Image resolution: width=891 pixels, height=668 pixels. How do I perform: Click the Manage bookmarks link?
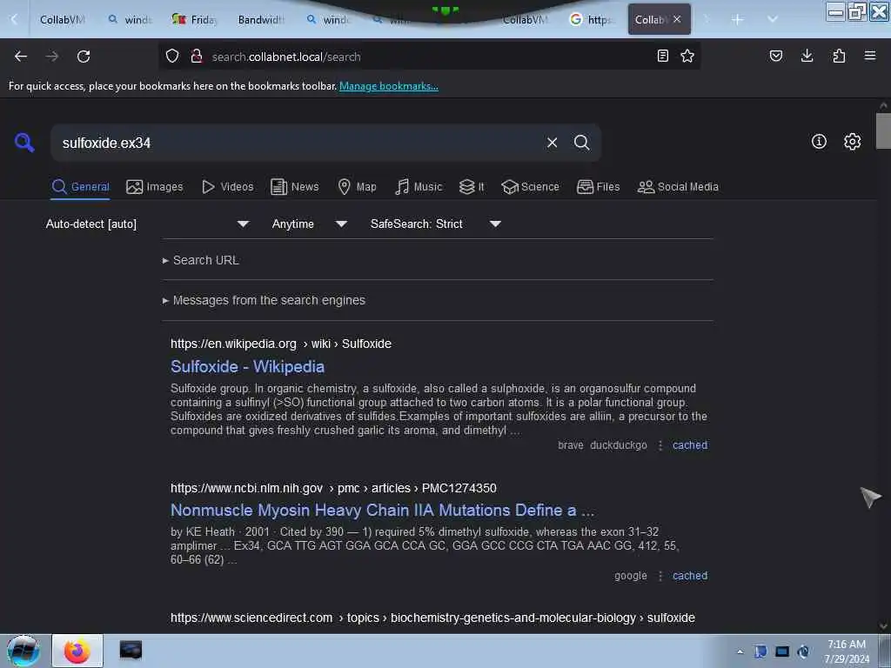(389, 86)
